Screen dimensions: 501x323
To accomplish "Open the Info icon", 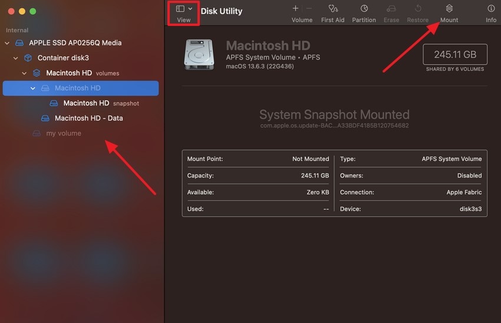I will 491,8.
